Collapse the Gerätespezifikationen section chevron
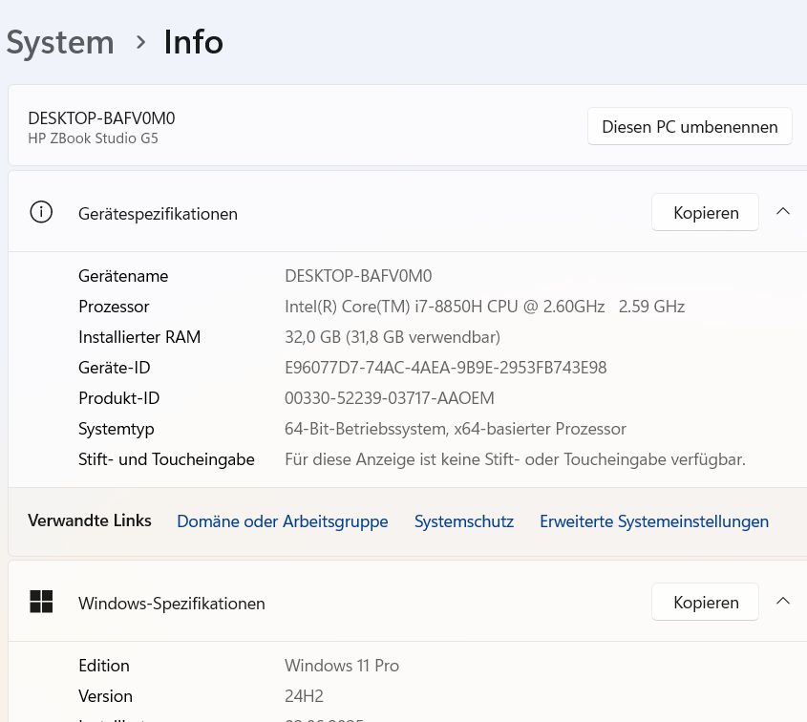Image resolution: width=807 pixels, height=722 pixels. (783, 211)
